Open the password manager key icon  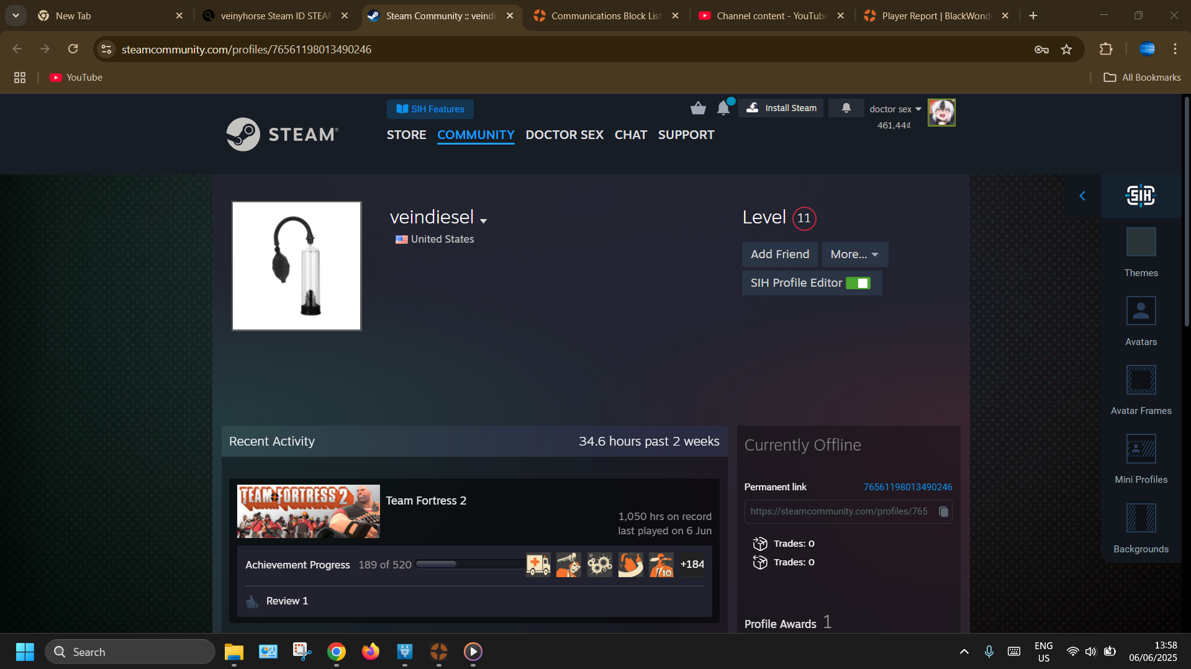1041,49
